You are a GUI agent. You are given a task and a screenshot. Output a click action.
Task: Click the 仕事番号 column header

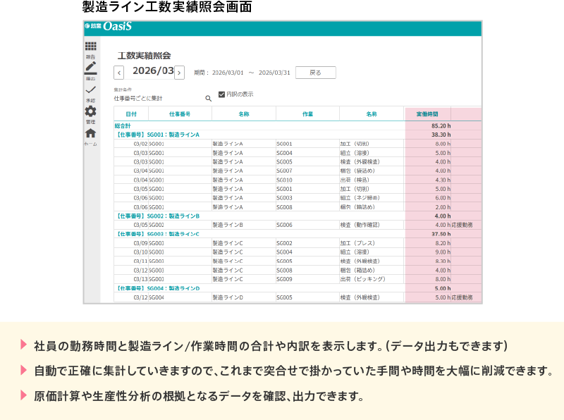[x=180, y=114]
